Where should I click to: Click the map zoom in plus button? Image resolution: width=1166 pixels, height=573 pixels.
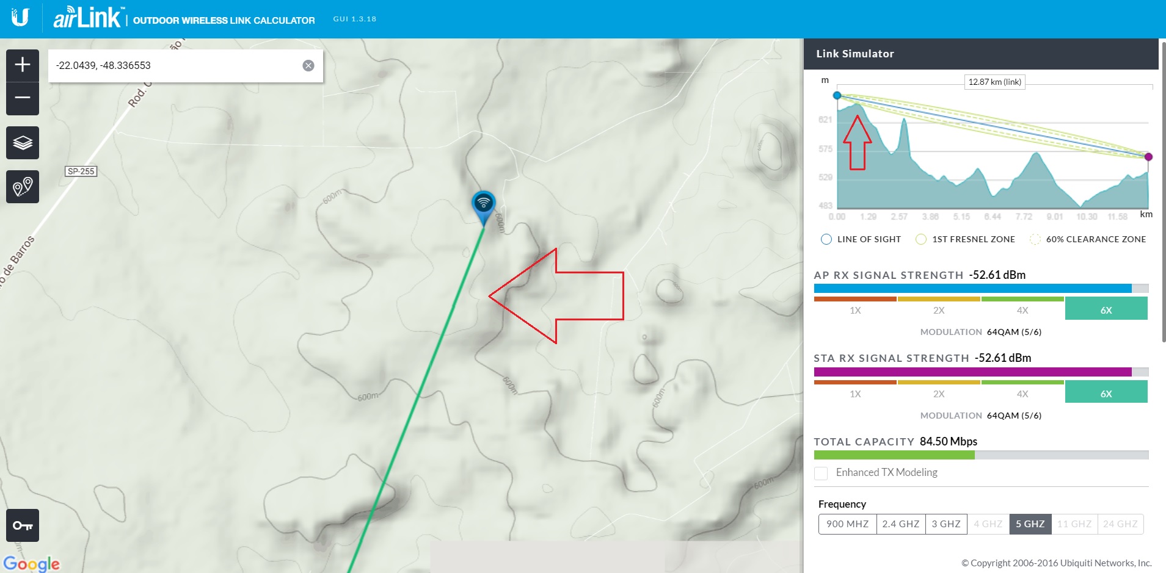[23, 65]
